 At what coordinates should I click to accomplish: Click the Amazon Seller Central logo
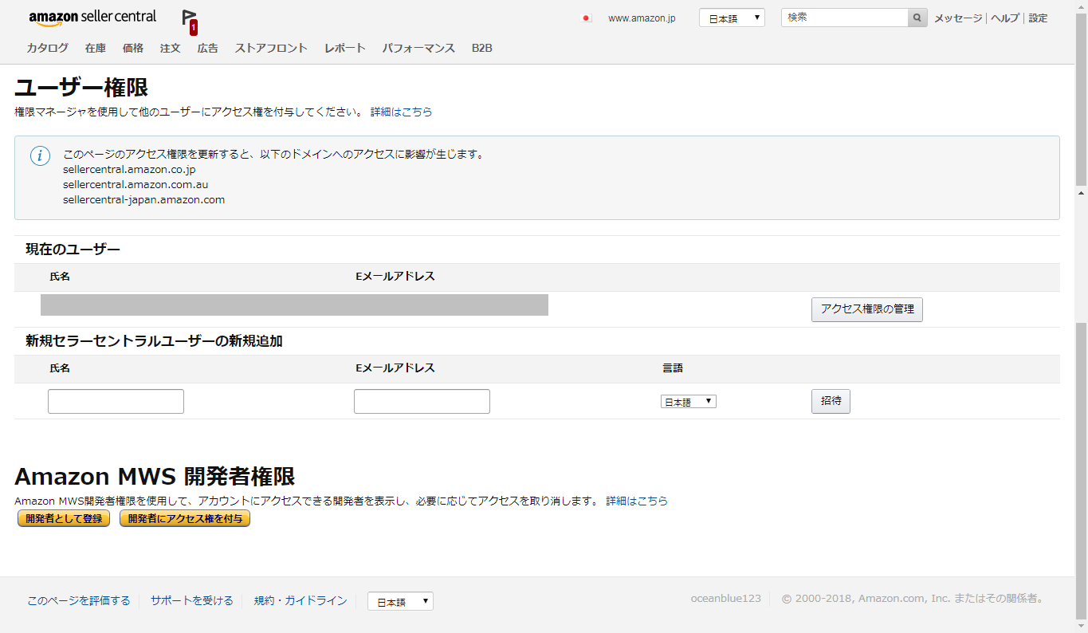92,18
